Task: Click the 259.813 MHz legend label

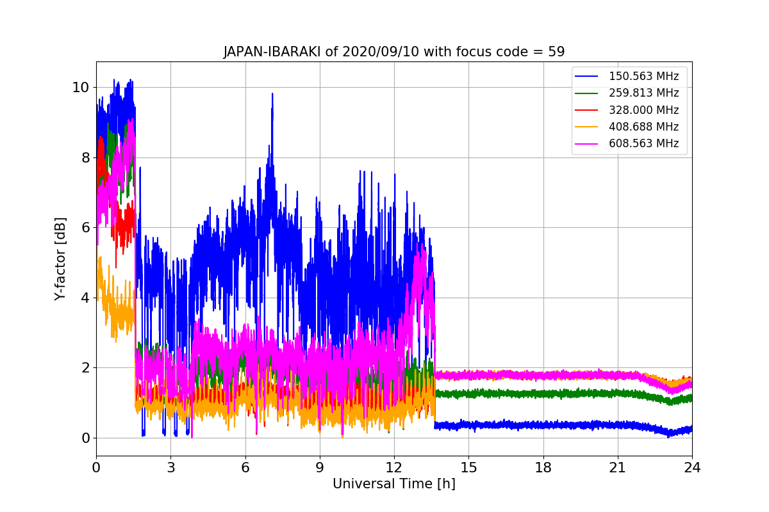Action: pos(643,93)
